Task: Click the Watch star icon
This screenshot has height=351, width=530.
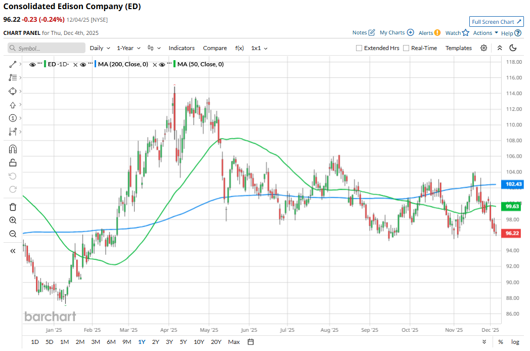Action: pyautogui.click(x=466, y=32)
